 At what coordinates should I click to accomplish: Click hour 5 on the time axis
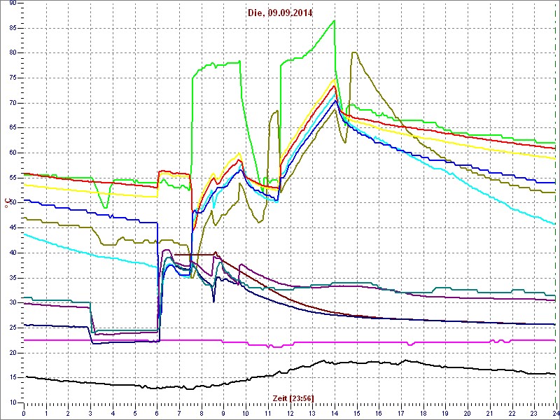(x=134, y=413)
